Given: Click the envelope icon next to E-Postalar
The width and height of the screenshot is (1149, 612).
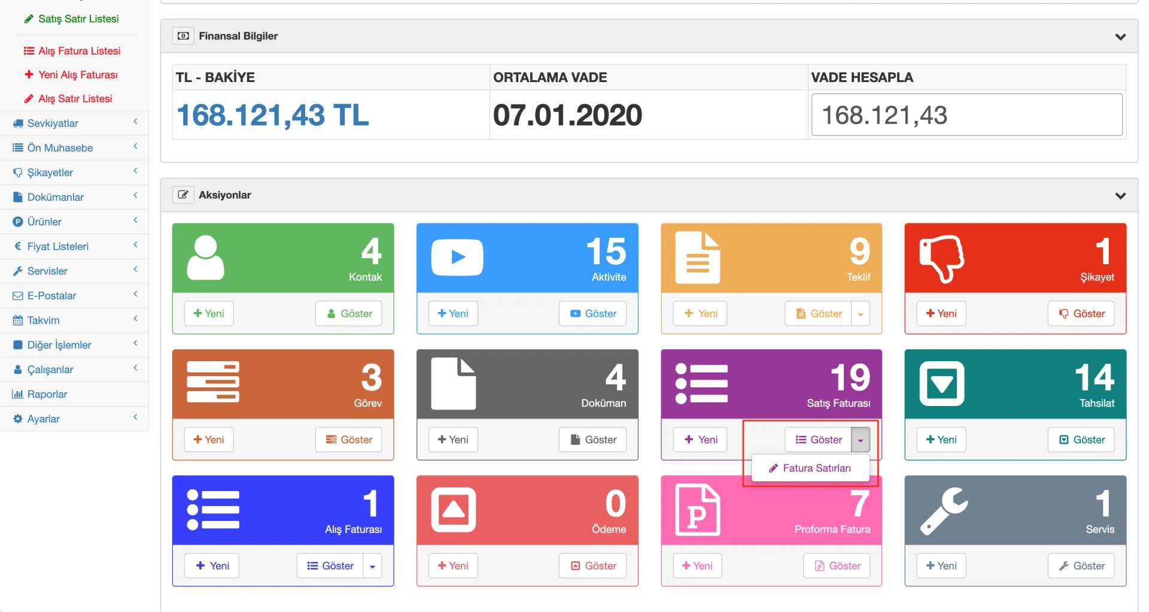Looking at the screenshot, I should [18, 296].
